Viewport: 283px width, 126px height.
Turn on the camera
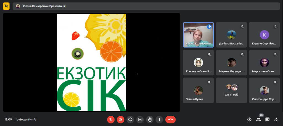[121, 119]
